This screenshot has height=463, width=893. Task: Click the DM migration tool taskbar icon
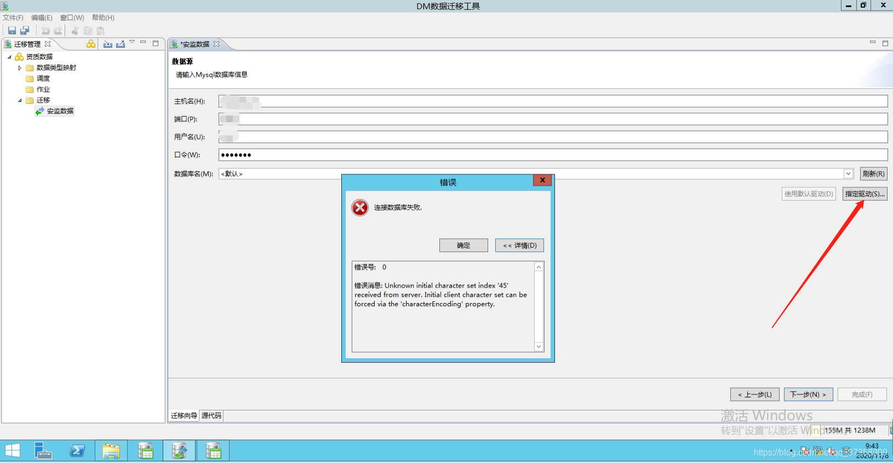coord(179,451)
